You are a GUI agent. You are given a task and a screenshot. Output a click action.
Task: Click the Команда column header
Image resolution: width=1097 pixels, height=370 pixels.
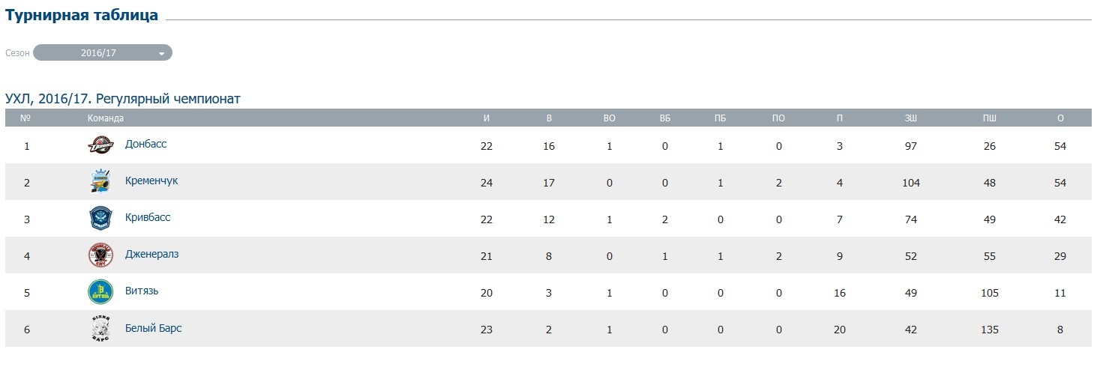point(106,118)
